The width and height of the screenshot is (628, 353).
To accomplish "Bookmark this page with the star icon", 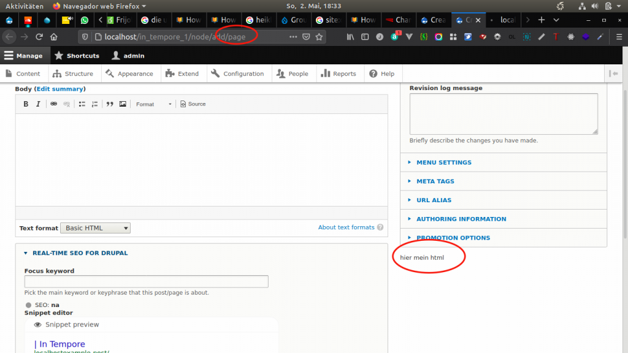I will click(319, 37).
